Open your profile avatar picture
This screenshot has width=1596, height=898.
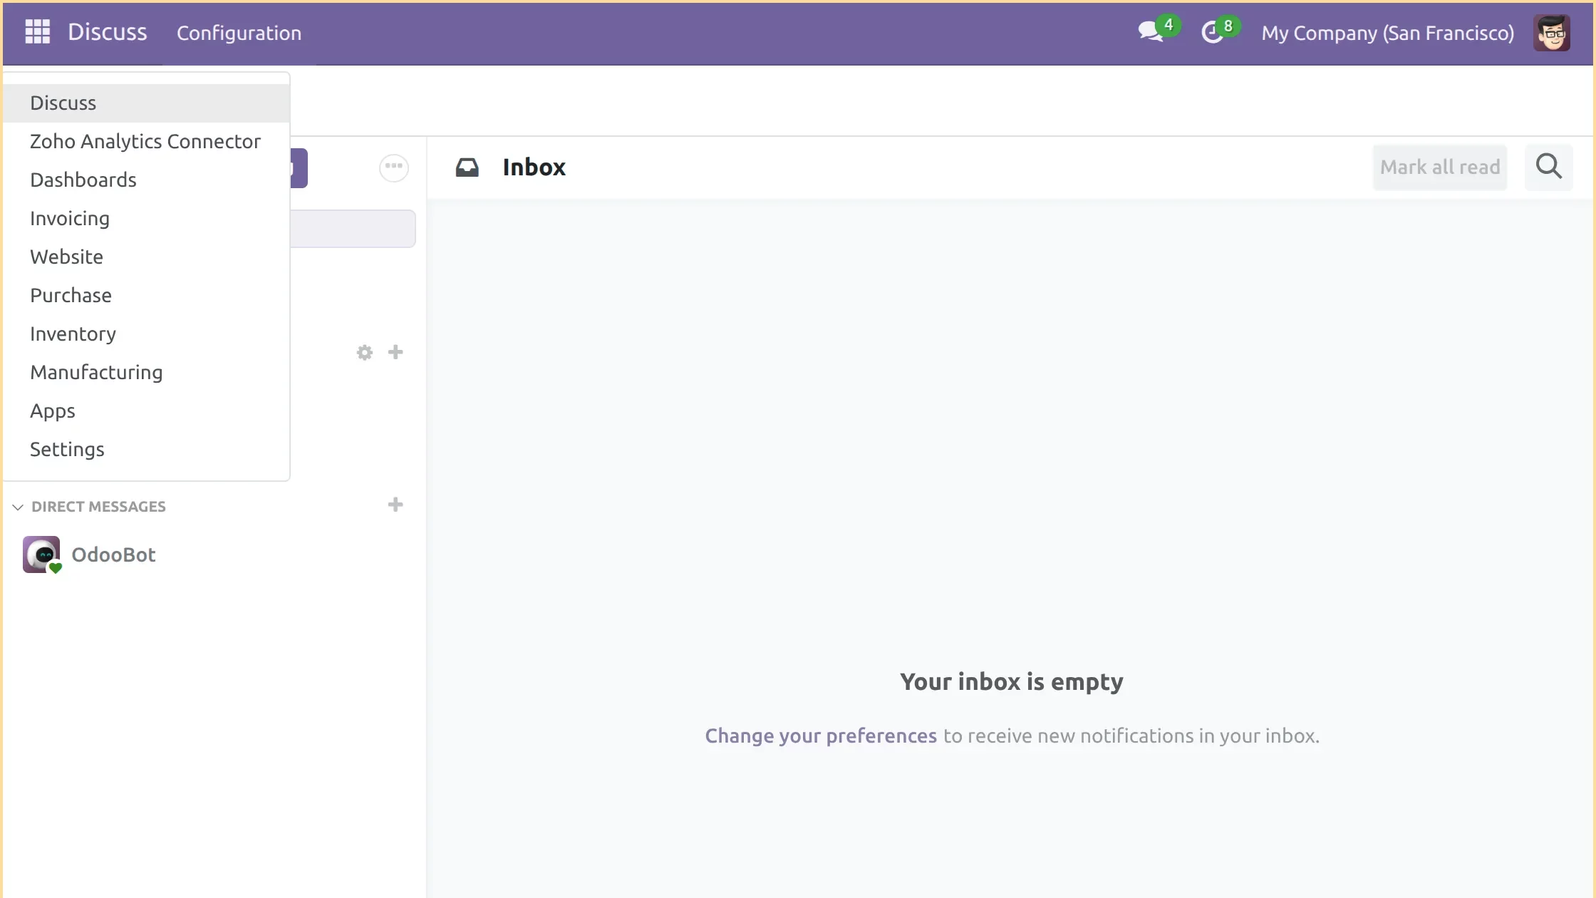(1552, 32)
